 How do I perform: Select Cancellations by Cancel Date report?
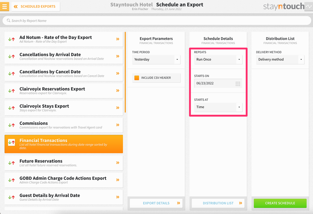click(64, 74)
